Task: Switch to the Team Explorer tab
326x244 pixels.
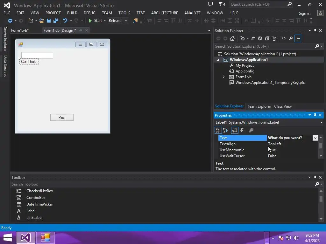Action: click(259, 106)
